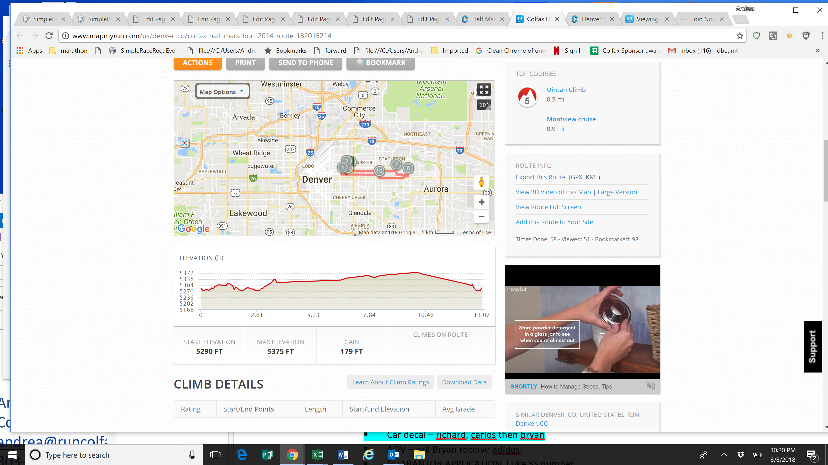828x465 pixels.
Task: View site information icon in address bar
Action: [x=65, y=36]
